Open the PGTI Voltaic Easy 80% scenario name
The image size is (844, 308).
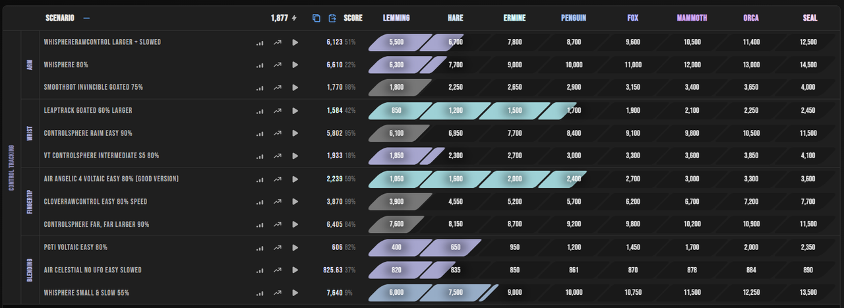click(75, 247)
